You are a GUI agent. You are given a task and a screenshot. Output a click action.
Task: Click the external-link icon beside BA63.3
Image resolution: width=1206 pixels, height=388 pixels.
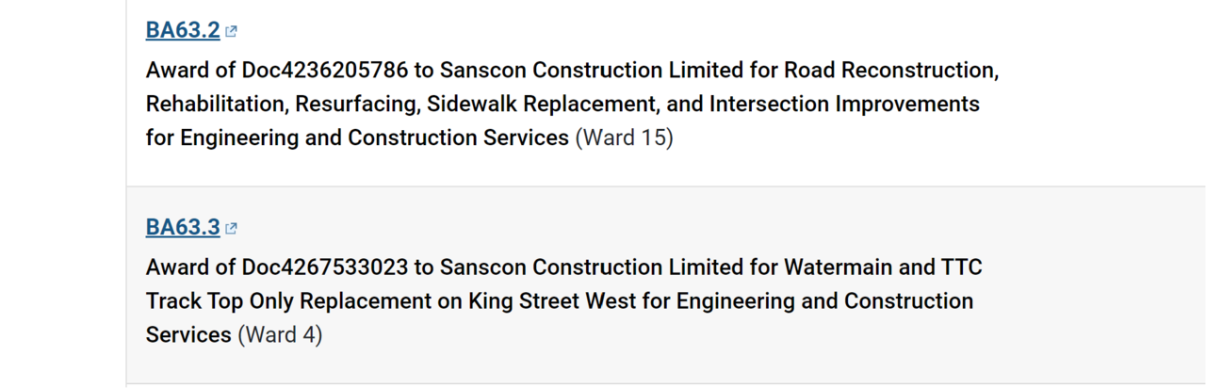click(x=232, y=228)
